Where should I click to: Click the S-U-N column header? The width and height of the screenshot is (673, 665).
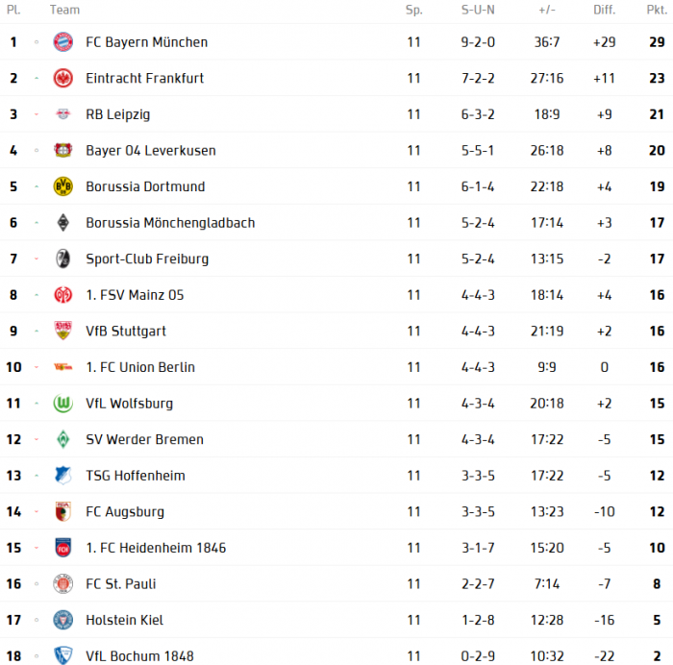coord(478,10)
